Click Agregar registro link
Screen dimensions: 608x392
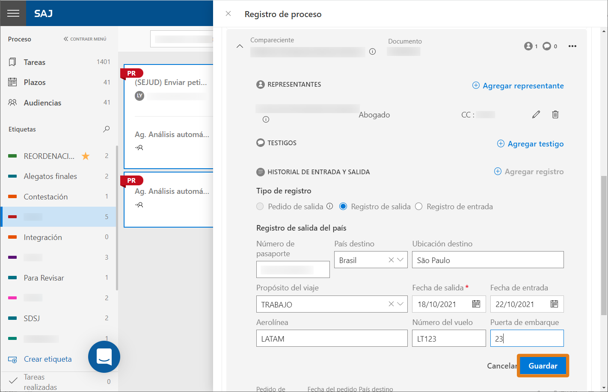[529, 172]
